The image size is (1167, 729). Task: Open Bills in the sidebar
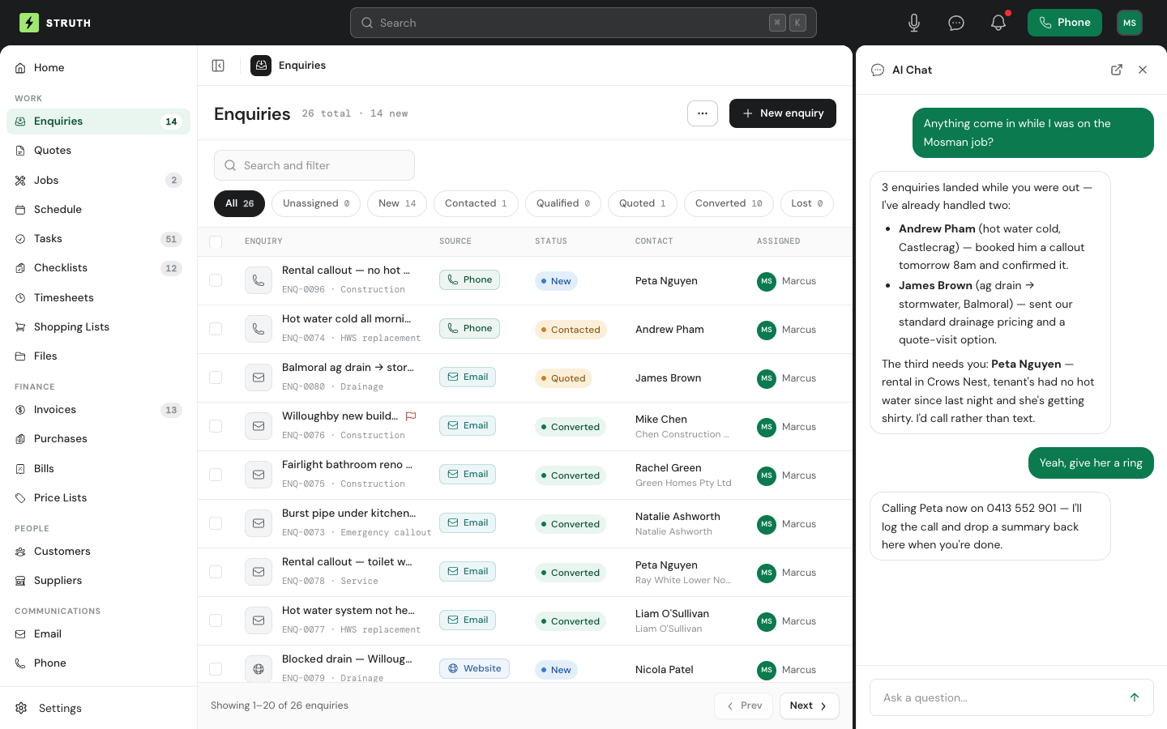point(98,468)
